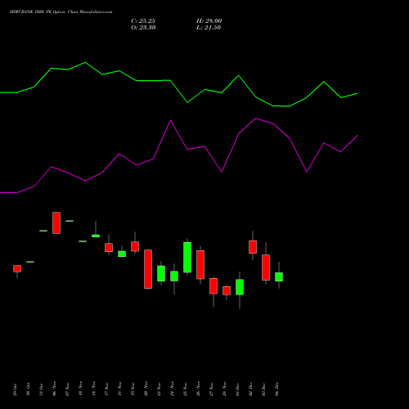Screen dimensions: 409x409
Task: Select the red candle above 06 Nov
Action: tap(56, 222)
